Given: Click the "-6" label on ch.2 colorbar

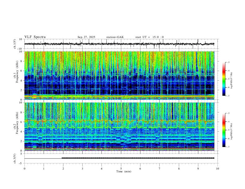Looking at the screenshot, I should coord(228,138).
